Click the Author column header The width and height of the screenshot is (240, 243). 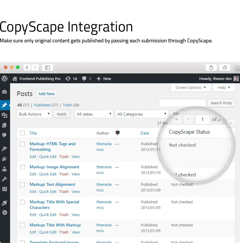coord(103,133)
